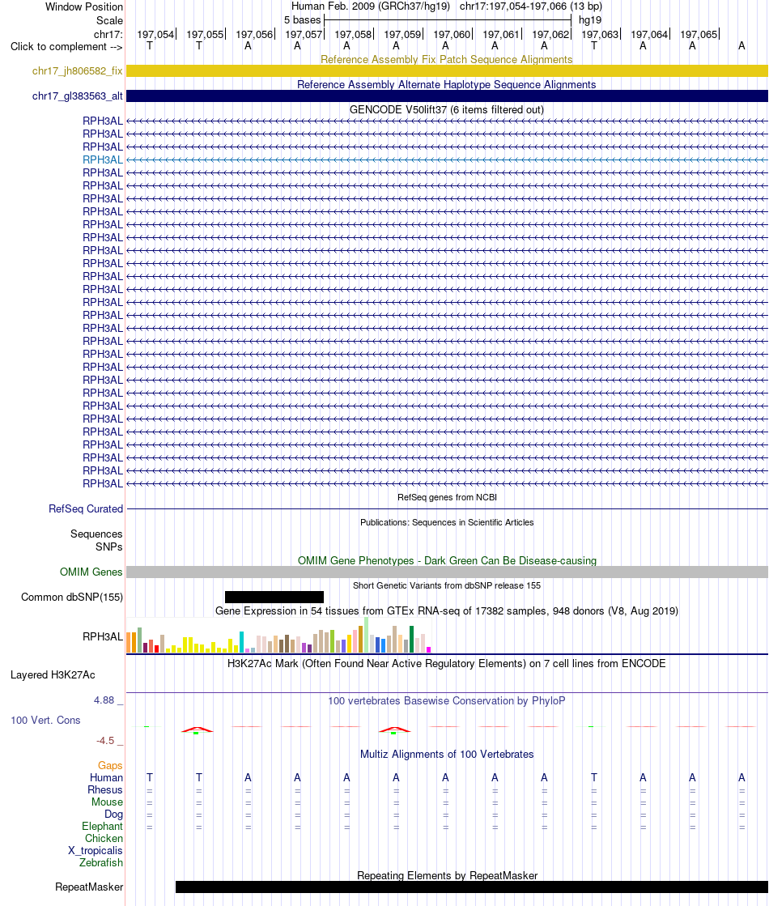
Task: Open Multiz Alignments of 100 Vertebrates title
Action: coord(447,754)
